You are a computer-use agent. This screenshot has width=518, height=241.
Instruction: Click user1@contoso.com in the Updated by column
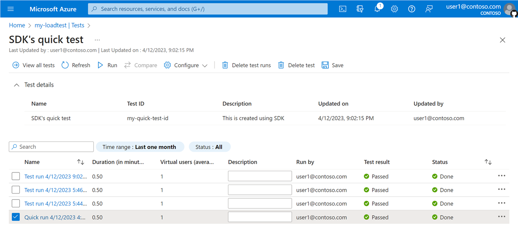pyautogui.click(x=439, y=118)
